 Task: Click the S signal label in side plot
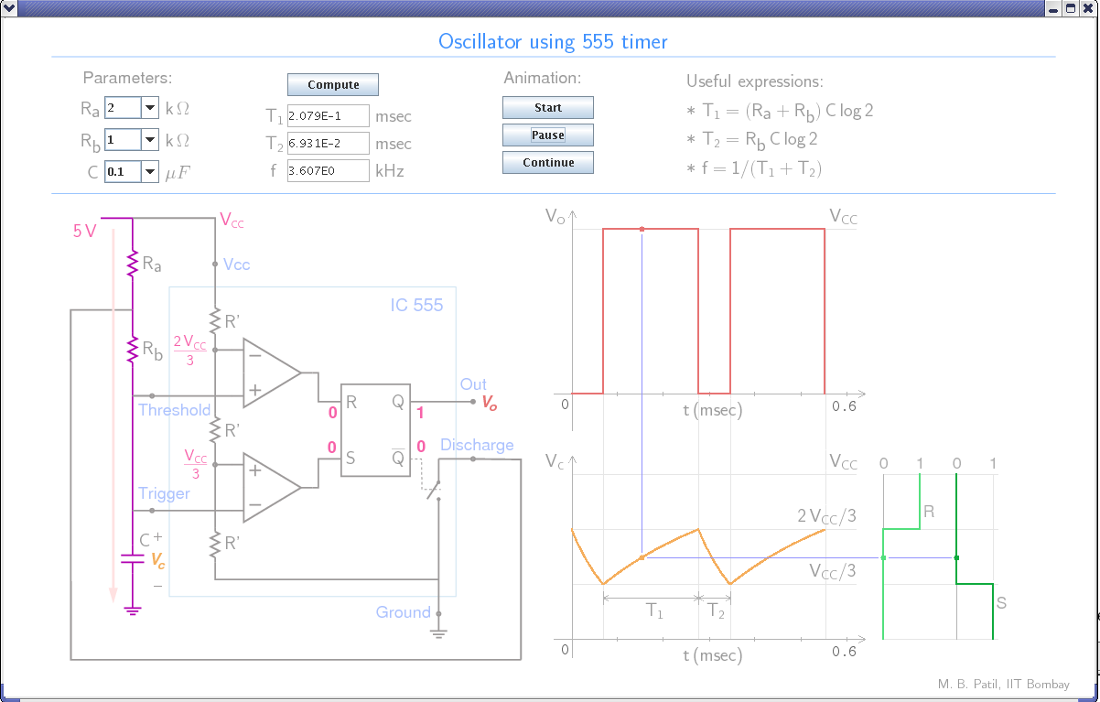1001,603
